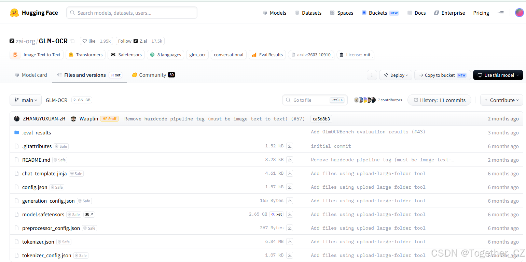
Task: Open the main branch selector
Action: (26, 100)
